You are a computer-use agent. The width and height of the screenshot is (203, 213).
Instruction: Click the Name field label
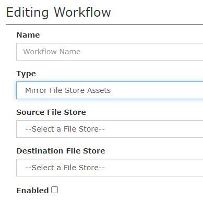[28, 35]
